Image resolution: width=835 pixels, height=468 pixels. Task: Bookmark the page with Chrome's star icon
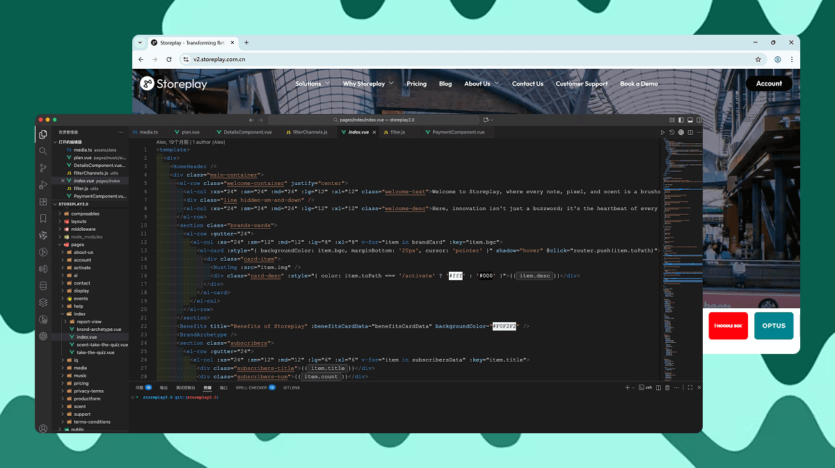click(x=758, y=60)
